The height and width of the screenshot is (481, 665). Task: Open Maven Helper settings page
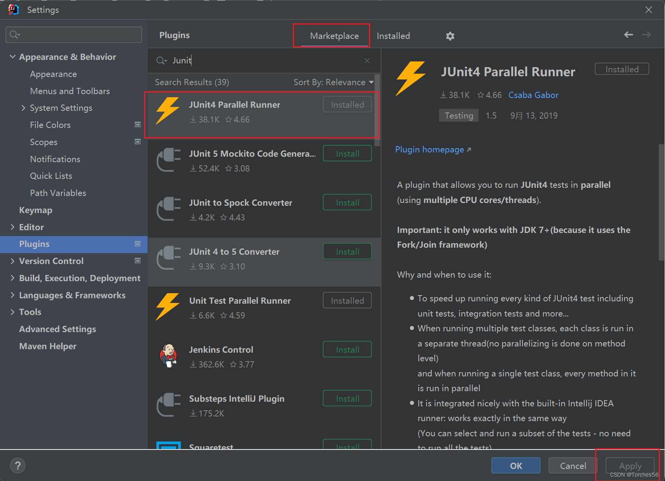tap(48, 346)
